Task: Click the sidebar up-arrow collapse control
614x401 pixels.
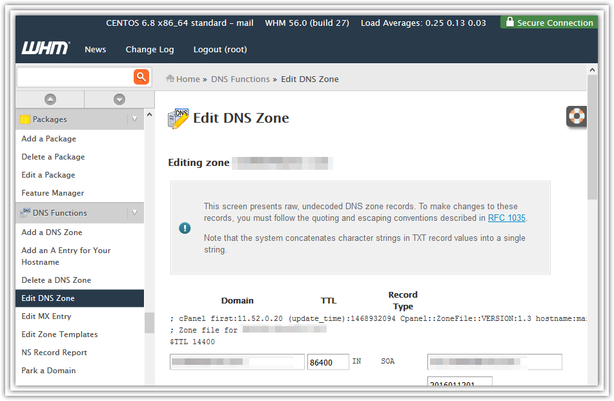Action: coord(50,99)
